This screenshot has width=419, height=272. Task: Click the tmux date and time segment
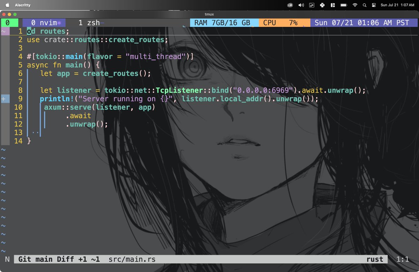pos(364,23)
